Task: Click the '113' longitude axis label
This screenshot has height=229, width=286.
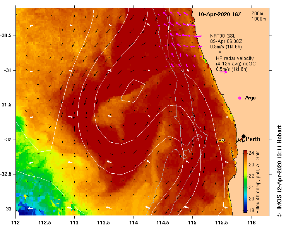Action: point(74,223)
